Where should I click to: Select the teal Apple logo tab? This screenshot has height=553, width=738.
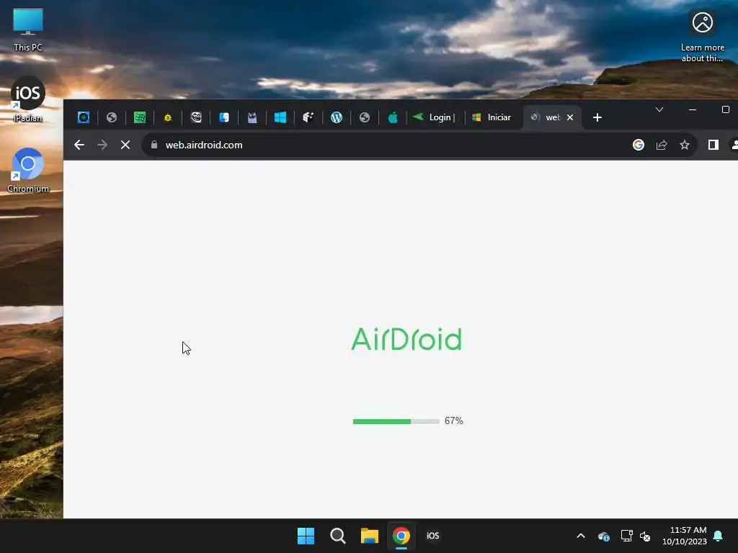(x=393, y=117)
